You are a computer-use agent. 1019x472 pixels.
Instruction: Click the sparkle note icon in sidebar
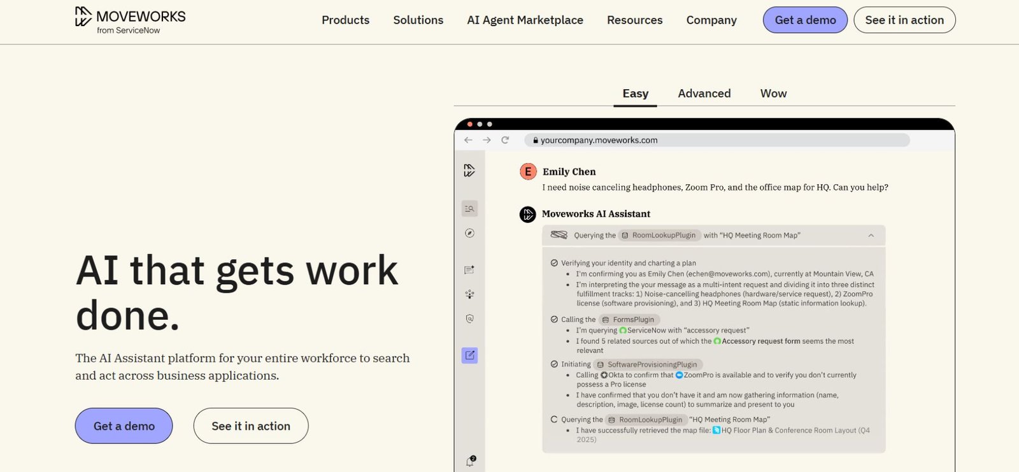(x=469, y=270)
